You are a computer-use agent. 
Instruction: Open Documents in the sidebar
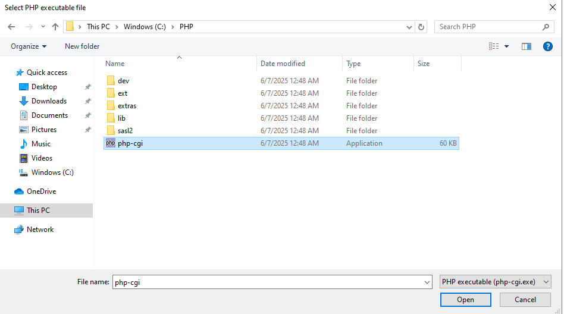pos(43,115)
